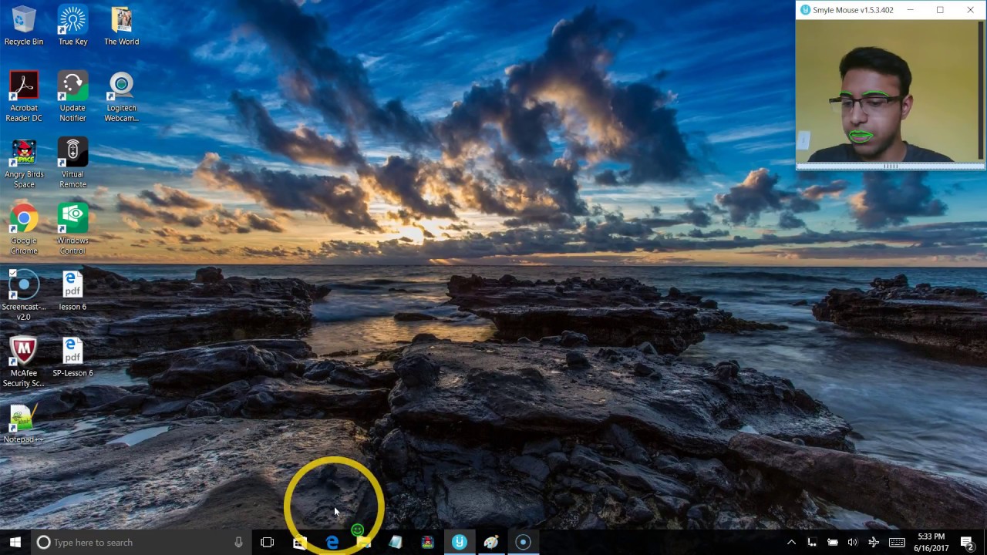The image size is (987, 555).
Task: Open The World folder icon
Action: pos(122,26)
